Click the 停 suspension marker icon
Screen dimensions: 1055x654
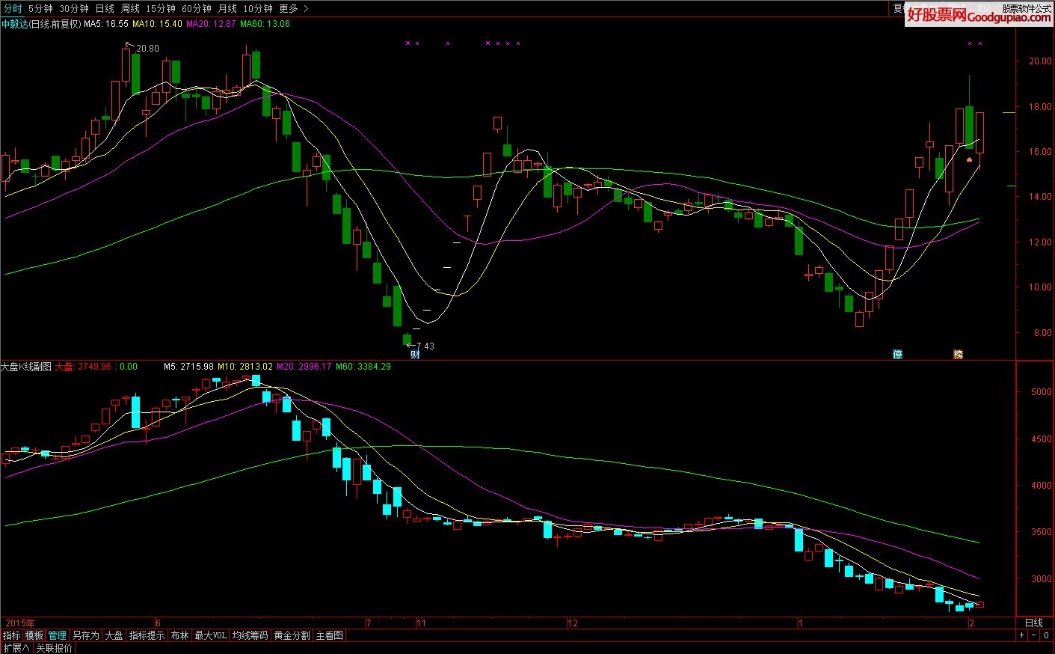(x=897, y=355)
